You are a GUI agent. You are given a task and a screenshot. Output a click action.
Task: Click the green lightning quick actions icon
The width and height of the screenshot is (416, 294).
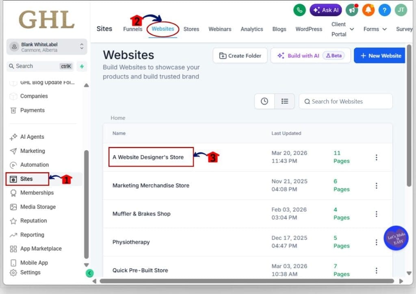pos(82,66)
